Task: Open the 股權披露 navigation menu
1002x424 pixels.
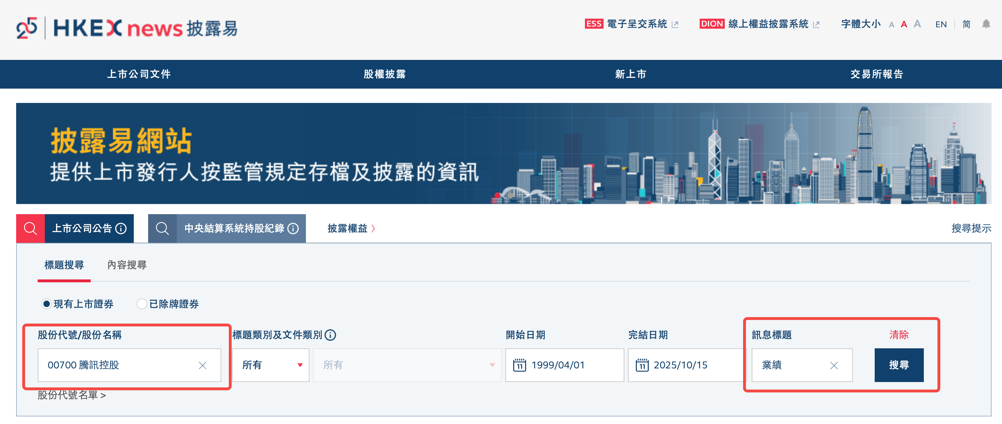Action: coord(384,74)
